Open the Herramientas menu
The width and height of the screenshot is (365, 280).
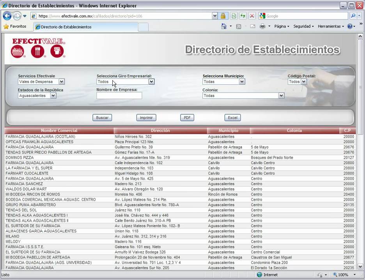(x=330, y=26)
